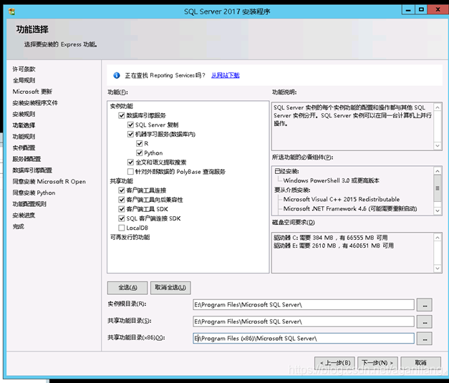Click the SQL Server setup title bar icon

(11, 11)
